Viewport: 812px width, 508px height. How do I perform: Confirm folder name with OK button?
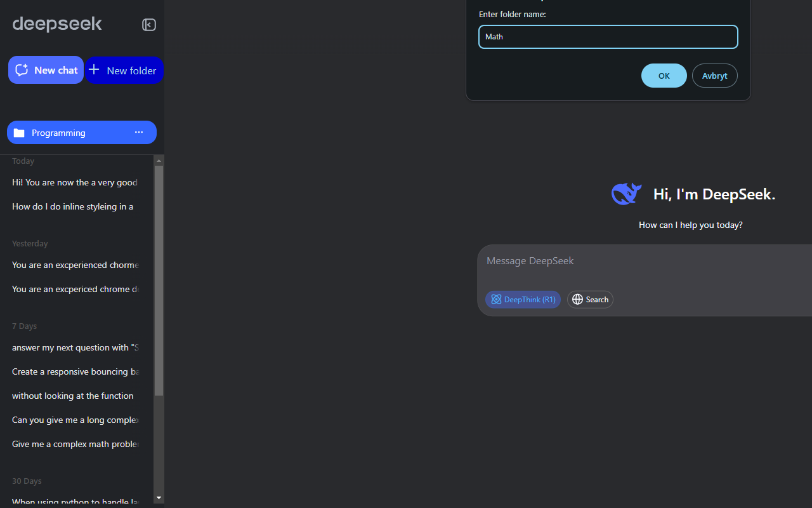[664, 76]
